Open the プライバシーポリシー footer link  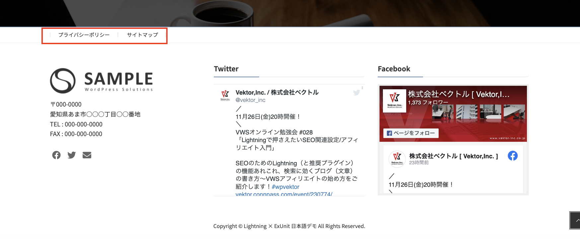coord(84,35)
